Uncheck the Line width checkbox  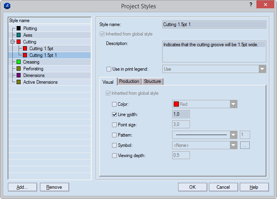(115, 115)
